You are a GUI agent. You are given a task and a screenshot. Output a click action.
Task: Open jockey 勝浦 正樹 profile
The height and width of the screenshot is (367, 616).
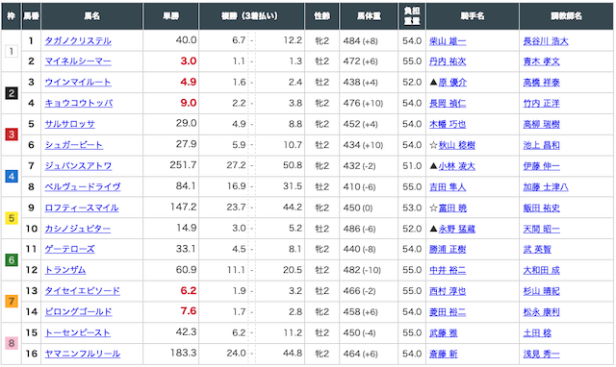tap(448, 250)
